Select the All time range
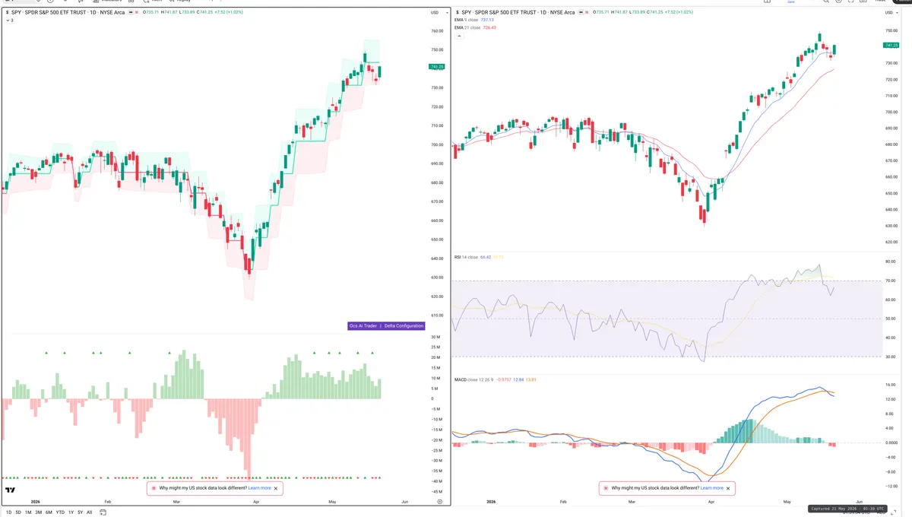Viewport: 912px width, 517px height. (x=89, y=512)
